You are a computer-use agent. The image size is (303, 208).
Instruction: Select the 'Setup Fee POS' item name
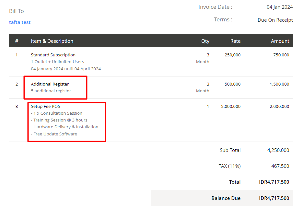click(x=45, y=107)
